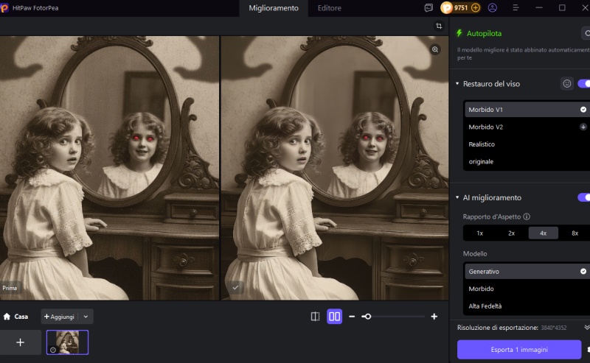
Task: Click the magnifier zoom icon on preview
Action: (x=435, y=49)
